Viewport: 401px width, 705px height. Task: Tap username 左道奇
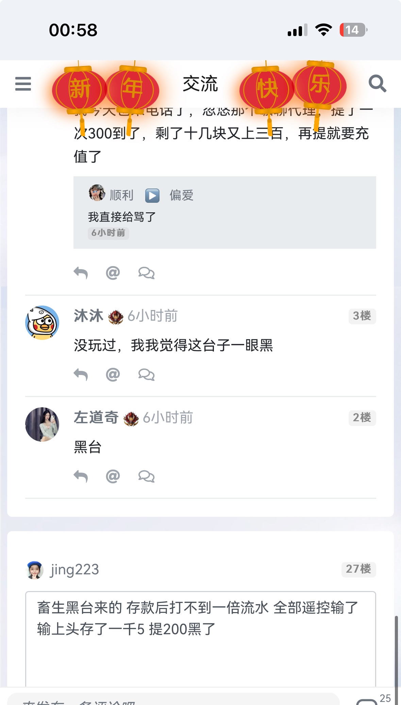[x=96, y=417]
